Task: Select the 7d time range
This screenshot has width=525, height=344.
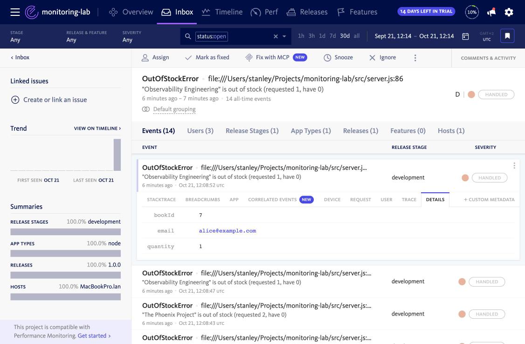Action: [x=332, y=36]
